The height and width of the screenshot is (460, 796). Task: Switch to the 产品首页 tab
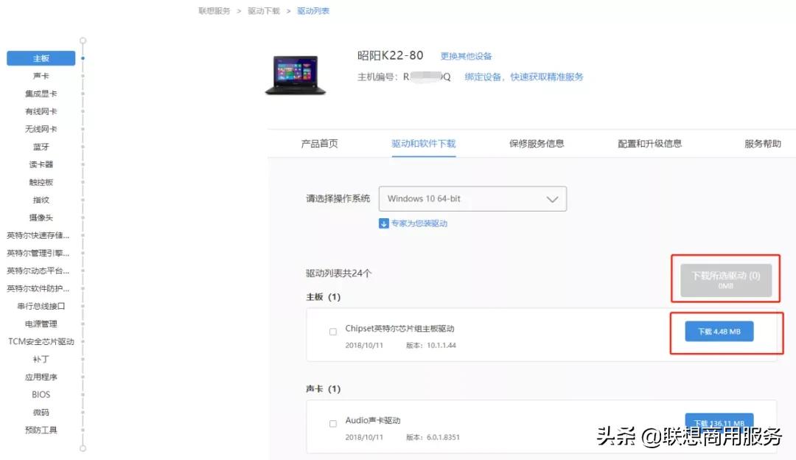(x=318, y=142)
